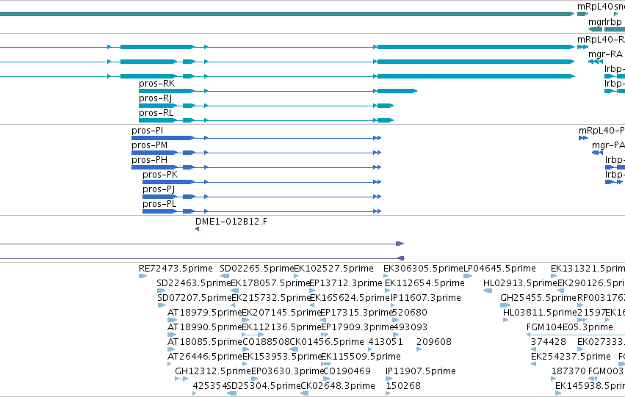Viewport: 625px width, 397px height.
Task: Click the pros-PJ polypeptide label
Action: [x=159, y=189]
